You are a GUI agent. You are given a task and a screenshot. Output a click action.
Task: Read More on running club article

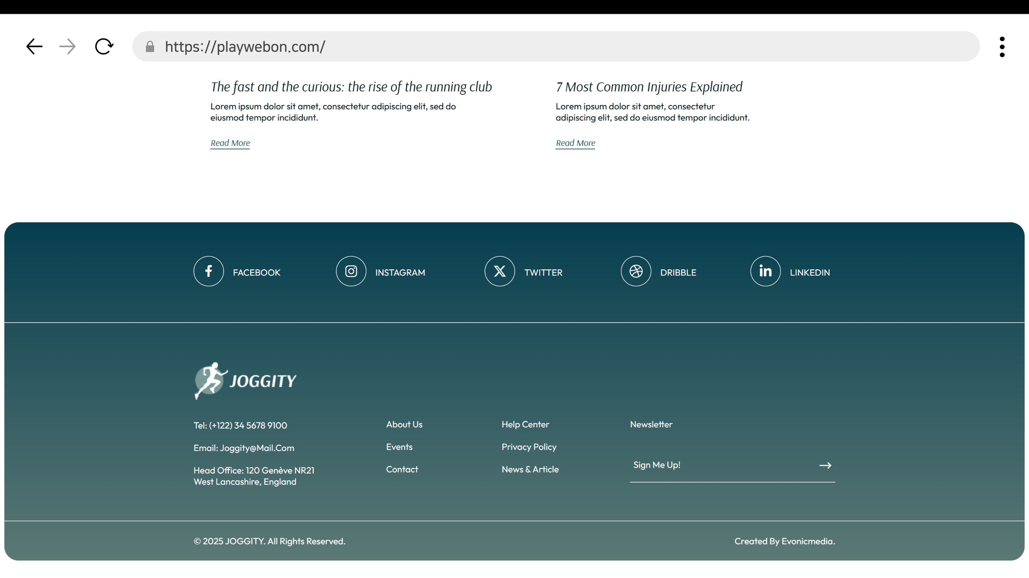pos(230,143)
